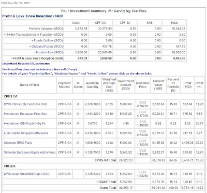Click the Cash column header

76,23
